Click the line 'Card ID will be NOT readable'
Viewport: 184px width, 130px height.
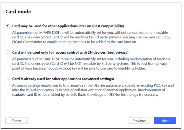coord(89,64)
